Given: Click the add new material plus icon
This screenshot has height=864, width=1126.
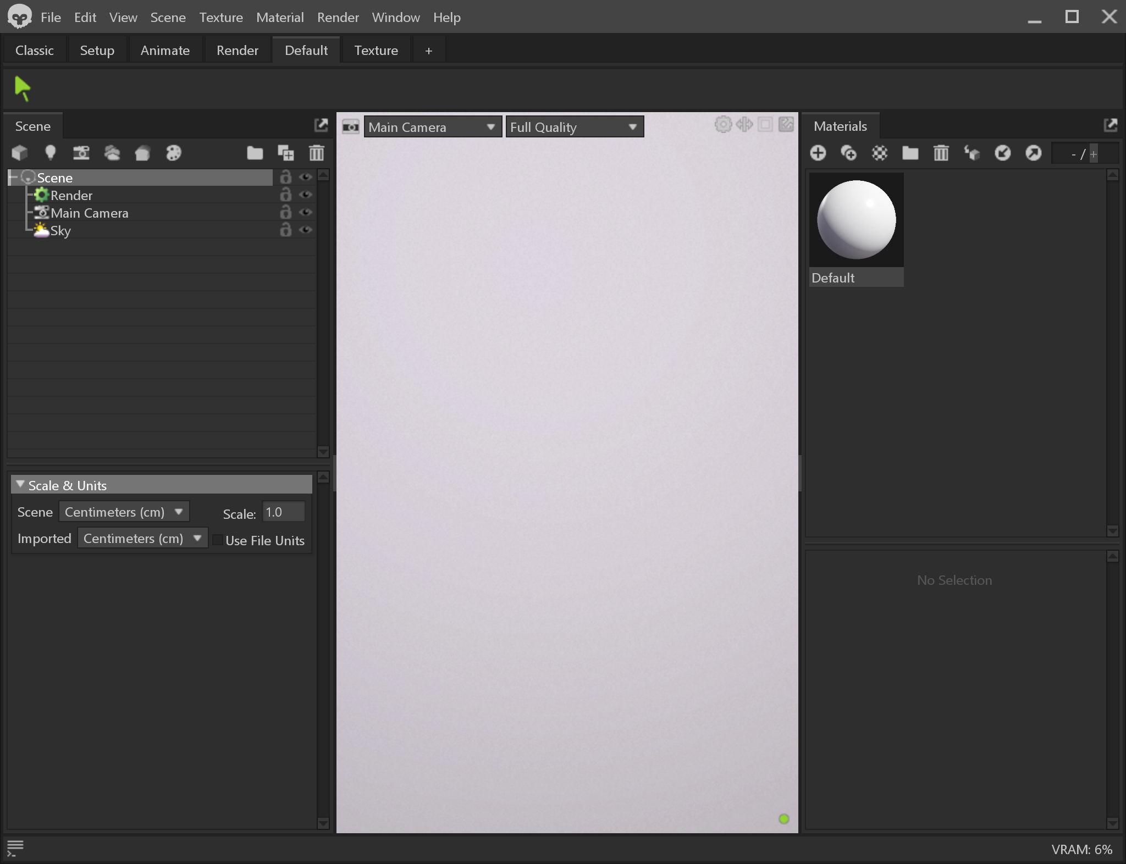Looking at the screenshot, I should click(x=818, y=153).
